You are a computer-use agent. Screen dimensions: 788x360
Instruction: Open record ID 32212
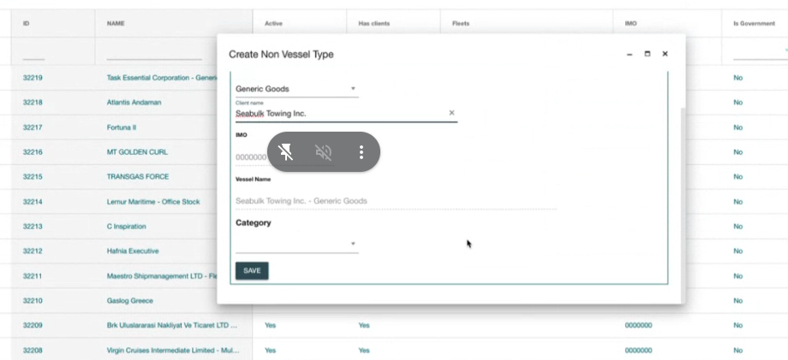[33, 251]
